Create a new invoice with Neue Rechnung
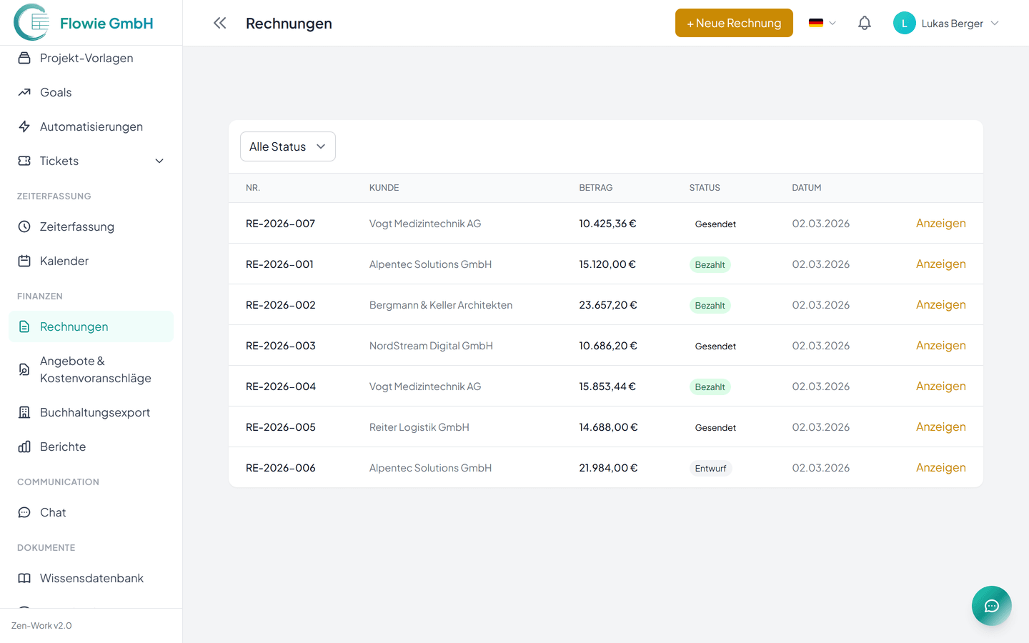This screenshot has height=643, width=1029. (734, 23)
